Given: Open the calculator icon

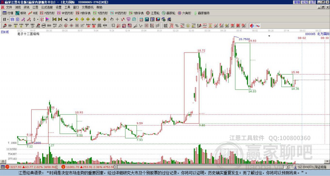Looking at the screenshot, I should pos(147,20).
